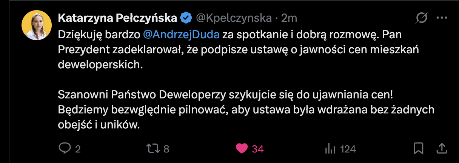Click the share upload arrow icon
The height and width of the screenshot is (163, 459).
click(x=442, y=149)
